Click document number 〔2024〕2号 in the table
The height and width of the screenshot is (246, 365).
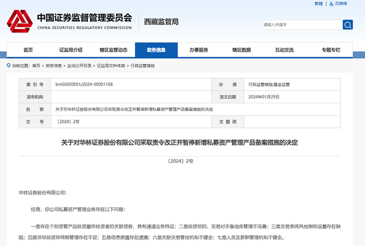(x=68, y=122)
